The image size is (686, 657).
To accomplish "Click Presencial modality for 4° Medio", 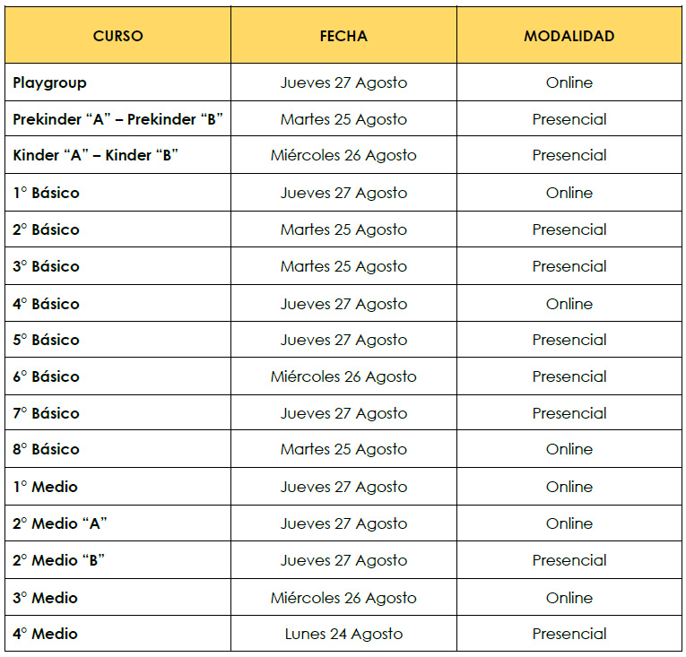I will tap(569, 634).
